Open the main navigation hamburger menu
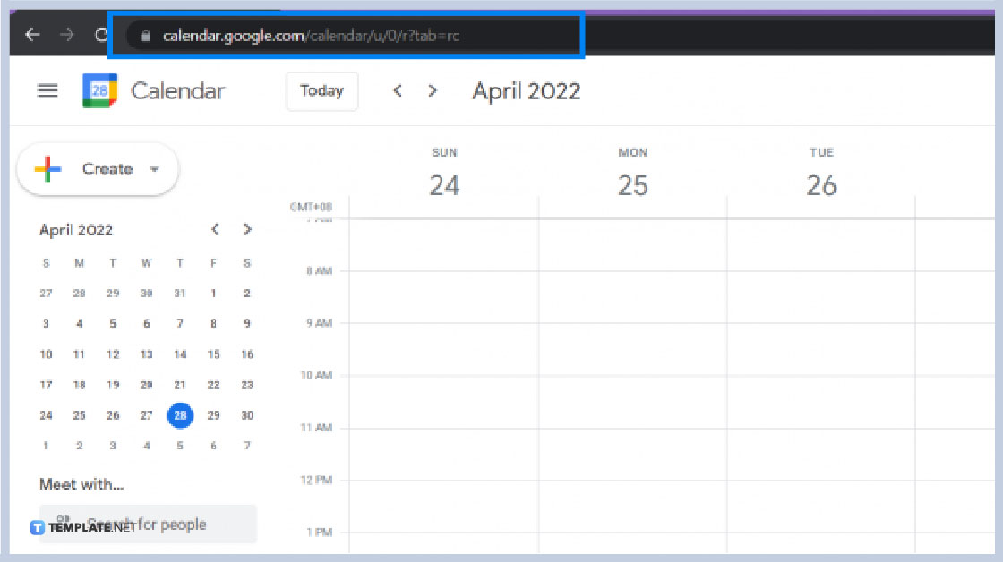This screenshot has height=562, width=1003. [47, 90]
